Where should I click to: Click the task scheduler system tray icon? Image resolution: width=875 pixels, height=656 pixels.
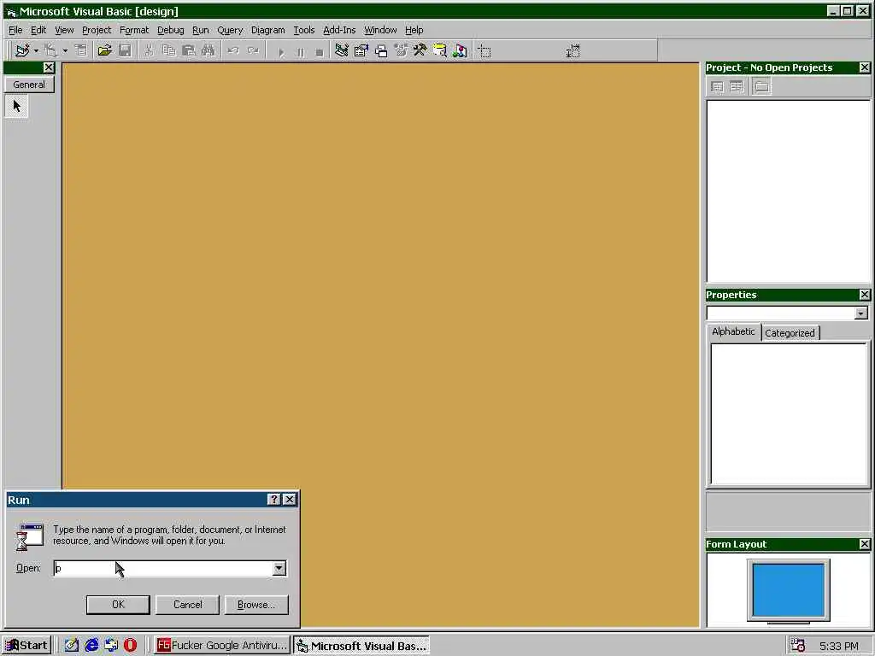click(798, 646)
